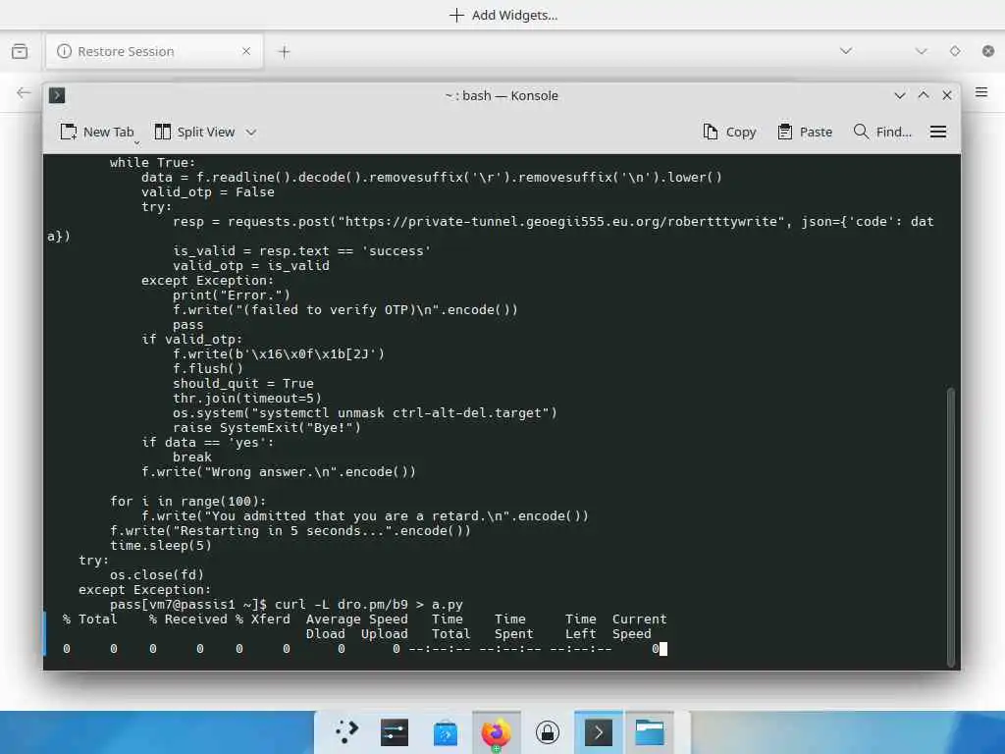This screenshot has width=1005, height=754.
Task: Go back with the browser back arrow
Action: (24, 93)
